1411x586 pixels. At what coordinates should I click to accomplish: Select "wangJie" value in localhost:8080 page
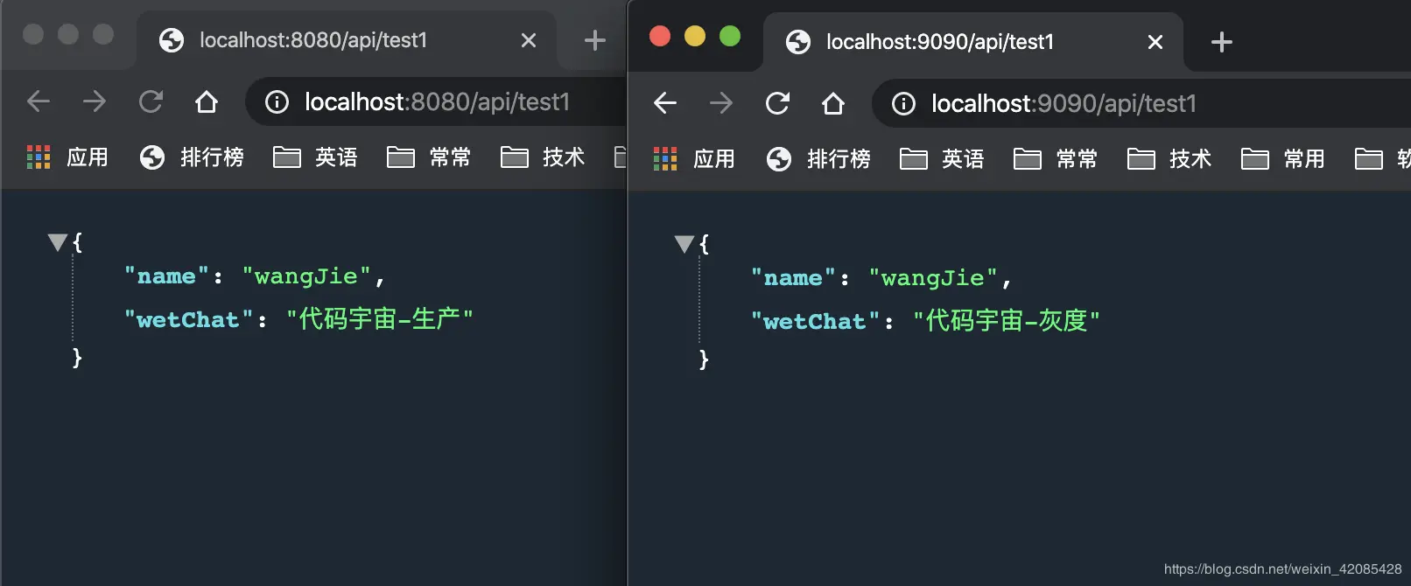pyautogui.click(x=307, y=276)
